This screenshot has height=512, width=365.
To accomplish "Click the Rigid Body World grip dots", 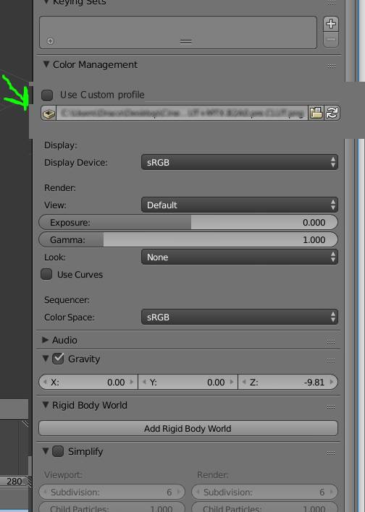I will [331, 407].
